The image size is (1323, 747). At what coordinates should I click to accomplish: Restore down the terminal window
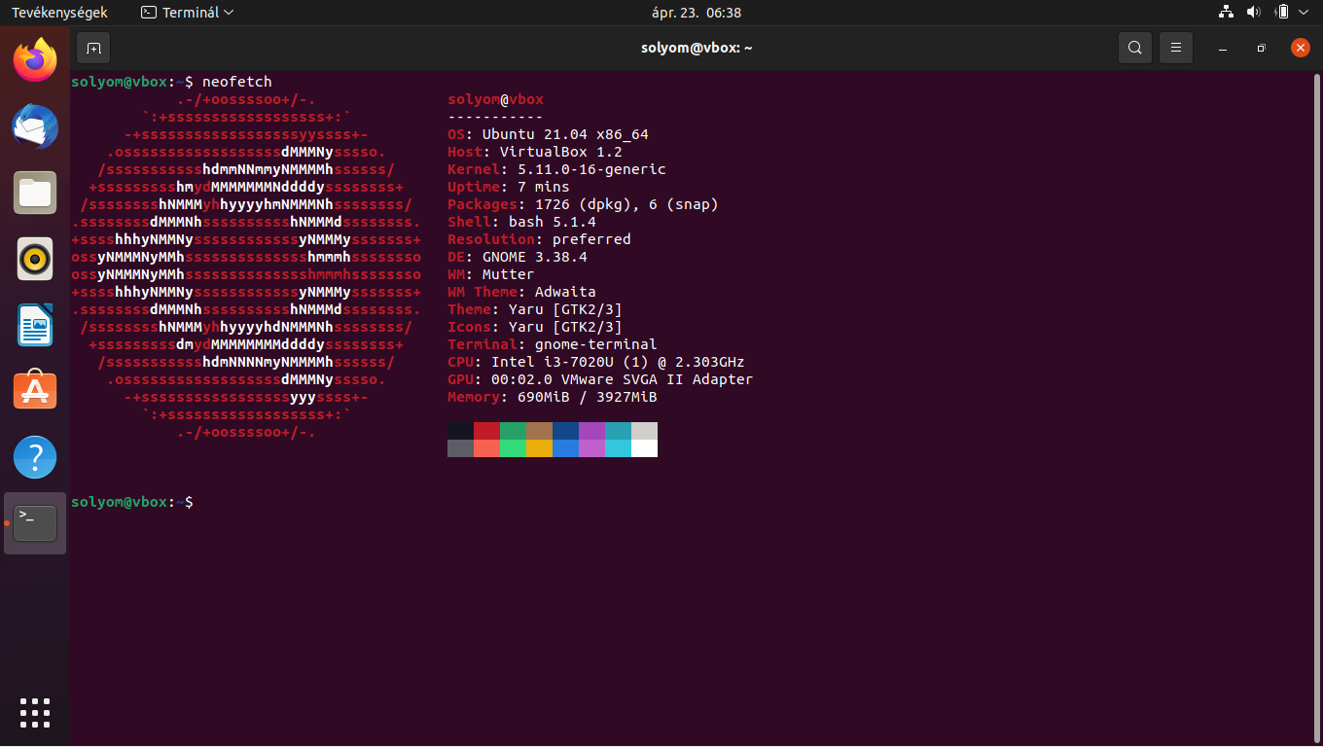(1262, 48)
